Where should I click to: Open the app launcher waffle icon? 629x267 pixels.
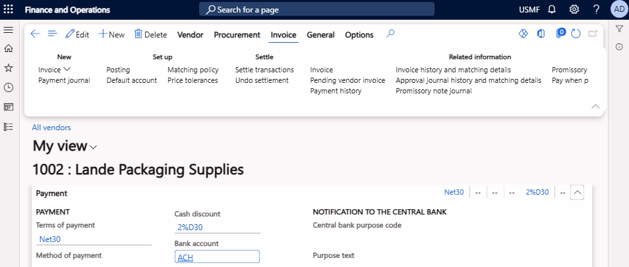[8, 9]
